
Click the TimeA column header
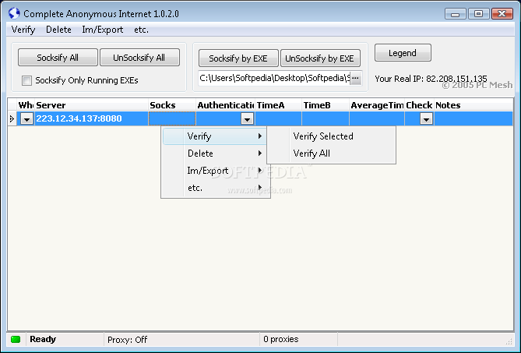tap(279, 105)
